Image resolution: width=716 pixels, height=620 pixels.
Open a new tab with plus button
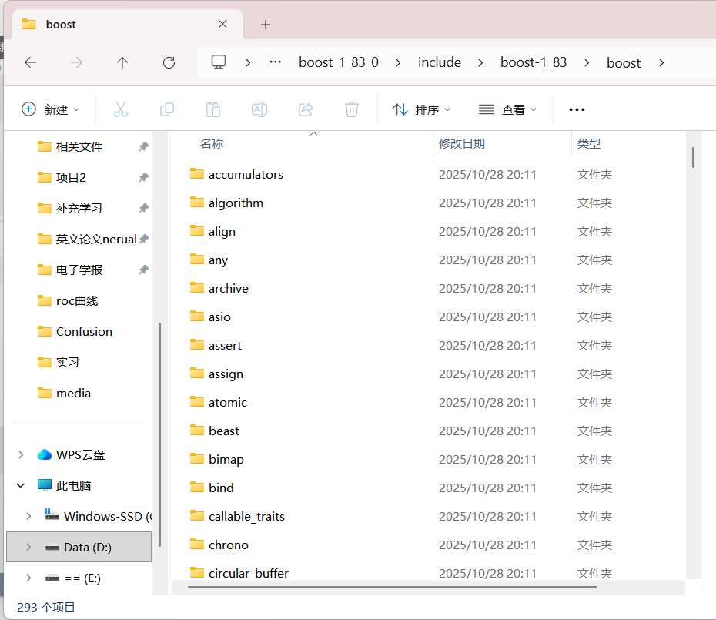266,25
